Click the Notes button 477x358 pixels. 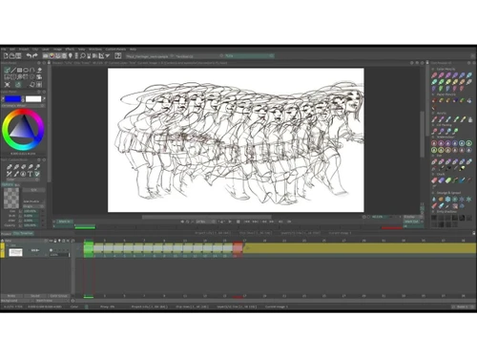(11, 296)
